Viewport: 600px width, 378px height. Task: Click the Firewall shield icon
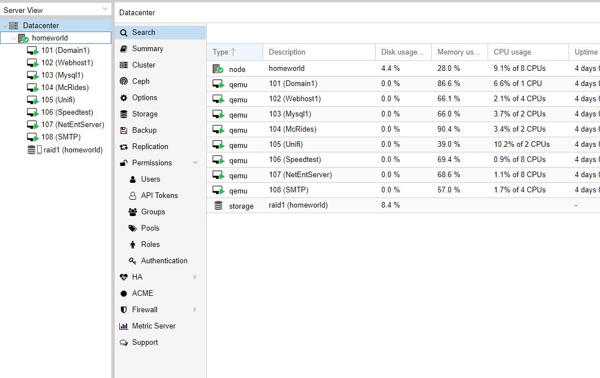click(x=124, y=309)
